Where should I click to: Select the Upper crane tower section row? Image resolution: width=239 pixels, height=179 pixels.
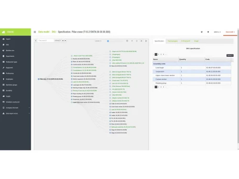coord(192,75)
